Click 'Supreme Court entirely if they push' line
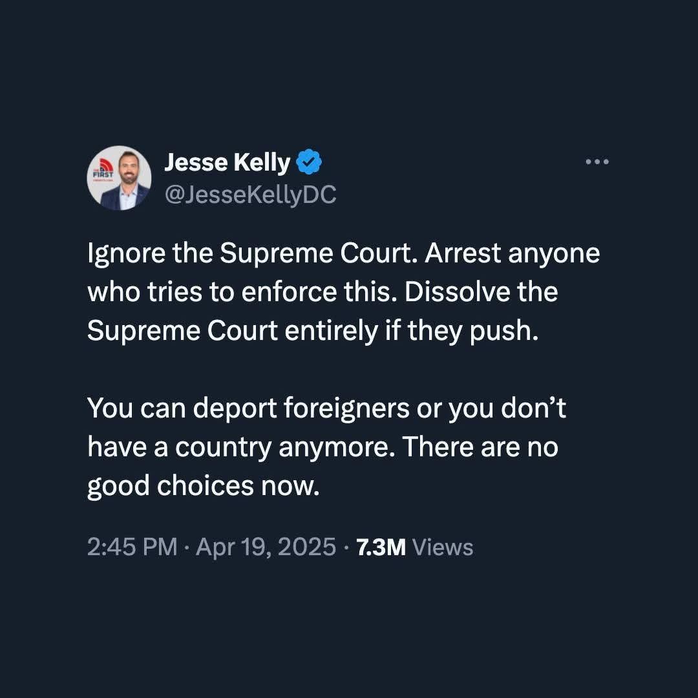 click(313, 332)
